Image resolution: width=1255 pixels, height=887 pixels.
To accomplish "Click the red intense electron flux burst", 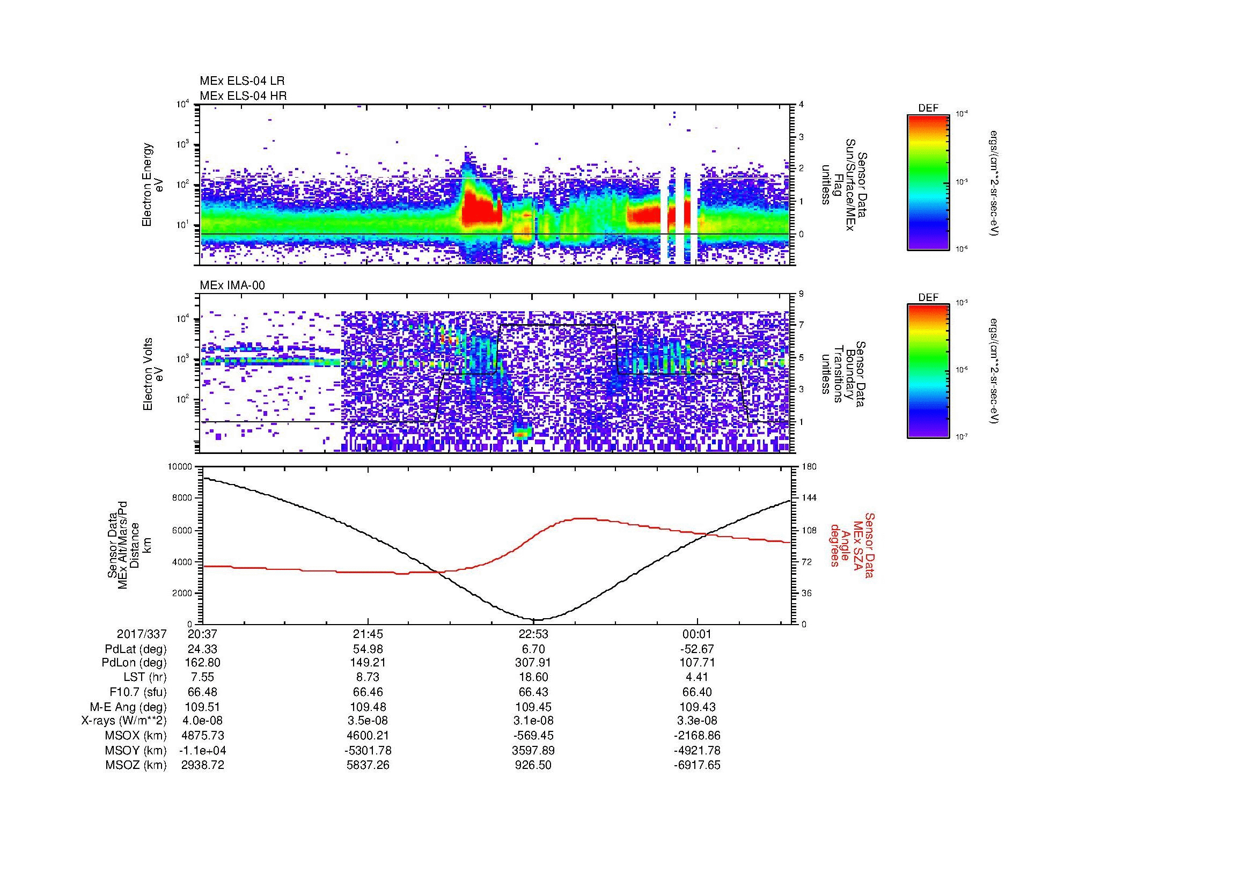I will pos(481,210).
